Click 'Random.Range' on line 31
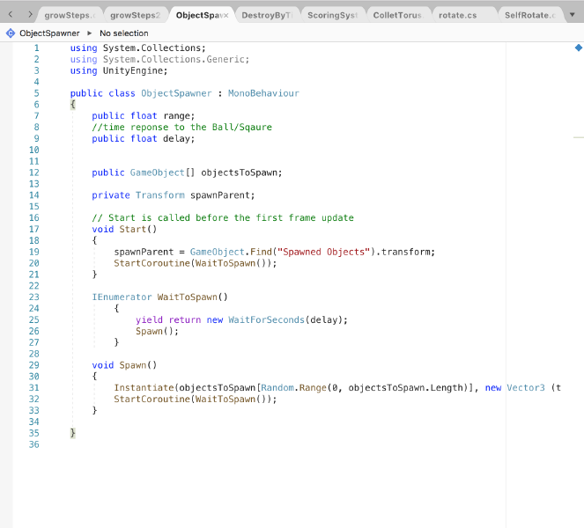The width and height of the screenshot is (584, 528). pyautogui.click(x=293, y=388)
